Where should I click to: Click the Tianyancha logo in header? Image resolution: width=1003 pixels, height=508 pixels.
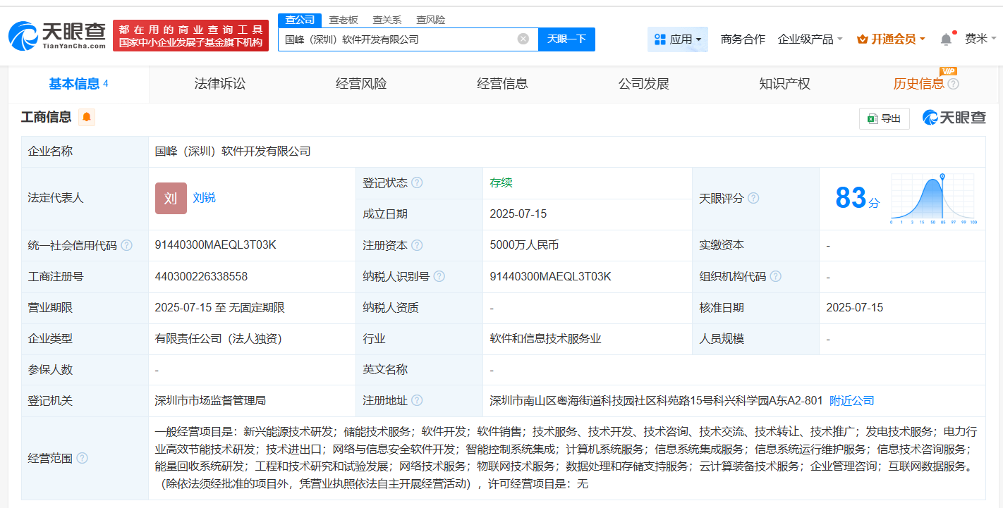coord(58,35)
